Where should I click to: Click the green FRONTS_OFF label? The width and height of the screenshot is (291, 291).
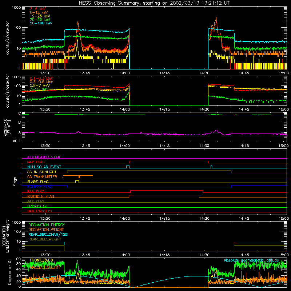pos(39,206)
